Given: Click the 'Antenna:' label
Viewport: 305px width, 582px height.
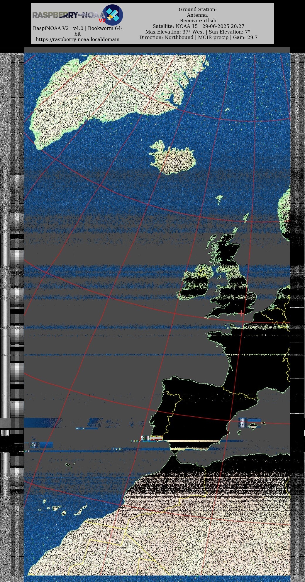Looking at the screenshot, I should point(198,15).
